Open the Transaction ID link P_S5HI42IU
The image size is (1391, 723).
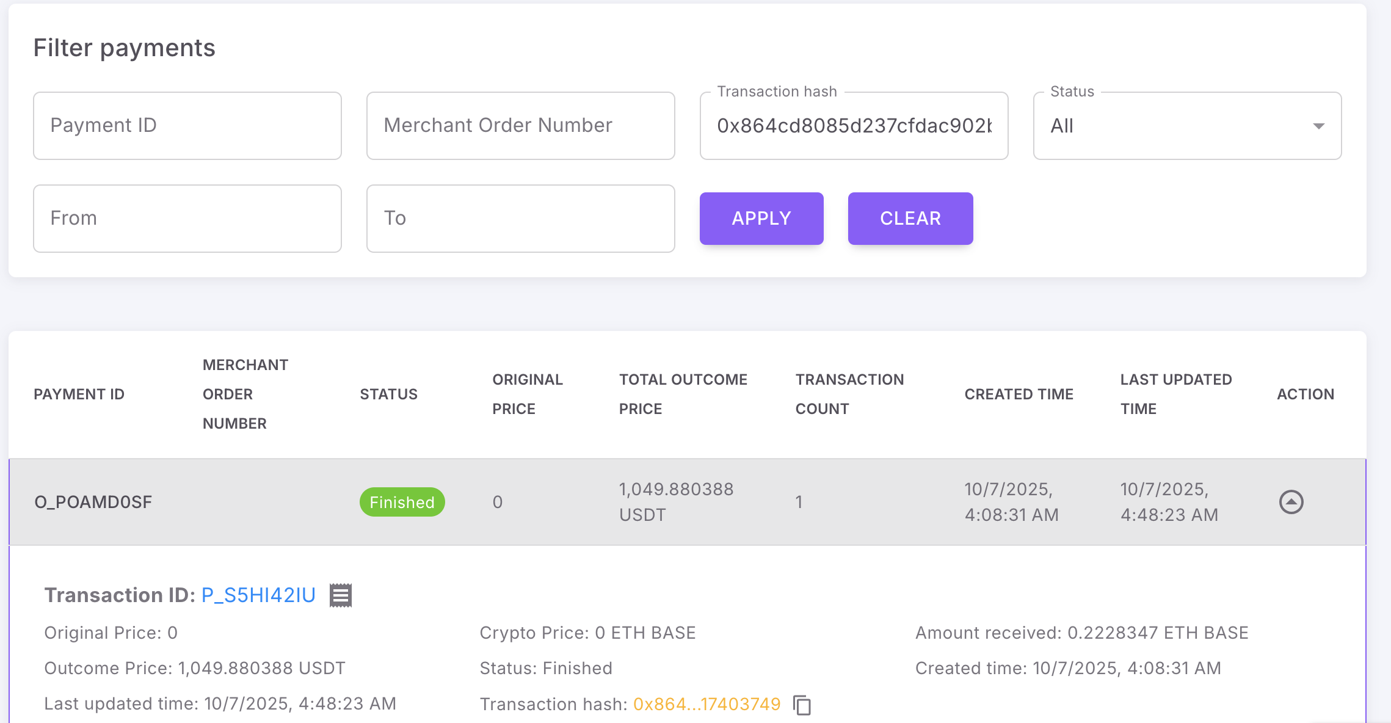tap(258, 594)
